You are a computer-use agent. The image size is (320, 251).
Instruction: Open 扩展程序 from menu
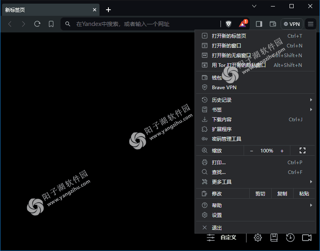click(x=255, y=129)
